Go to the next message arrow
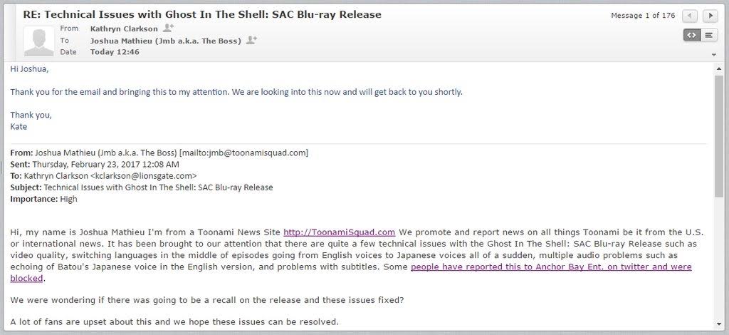The height and width of the screenshot is (335, 729). (710, 16)
